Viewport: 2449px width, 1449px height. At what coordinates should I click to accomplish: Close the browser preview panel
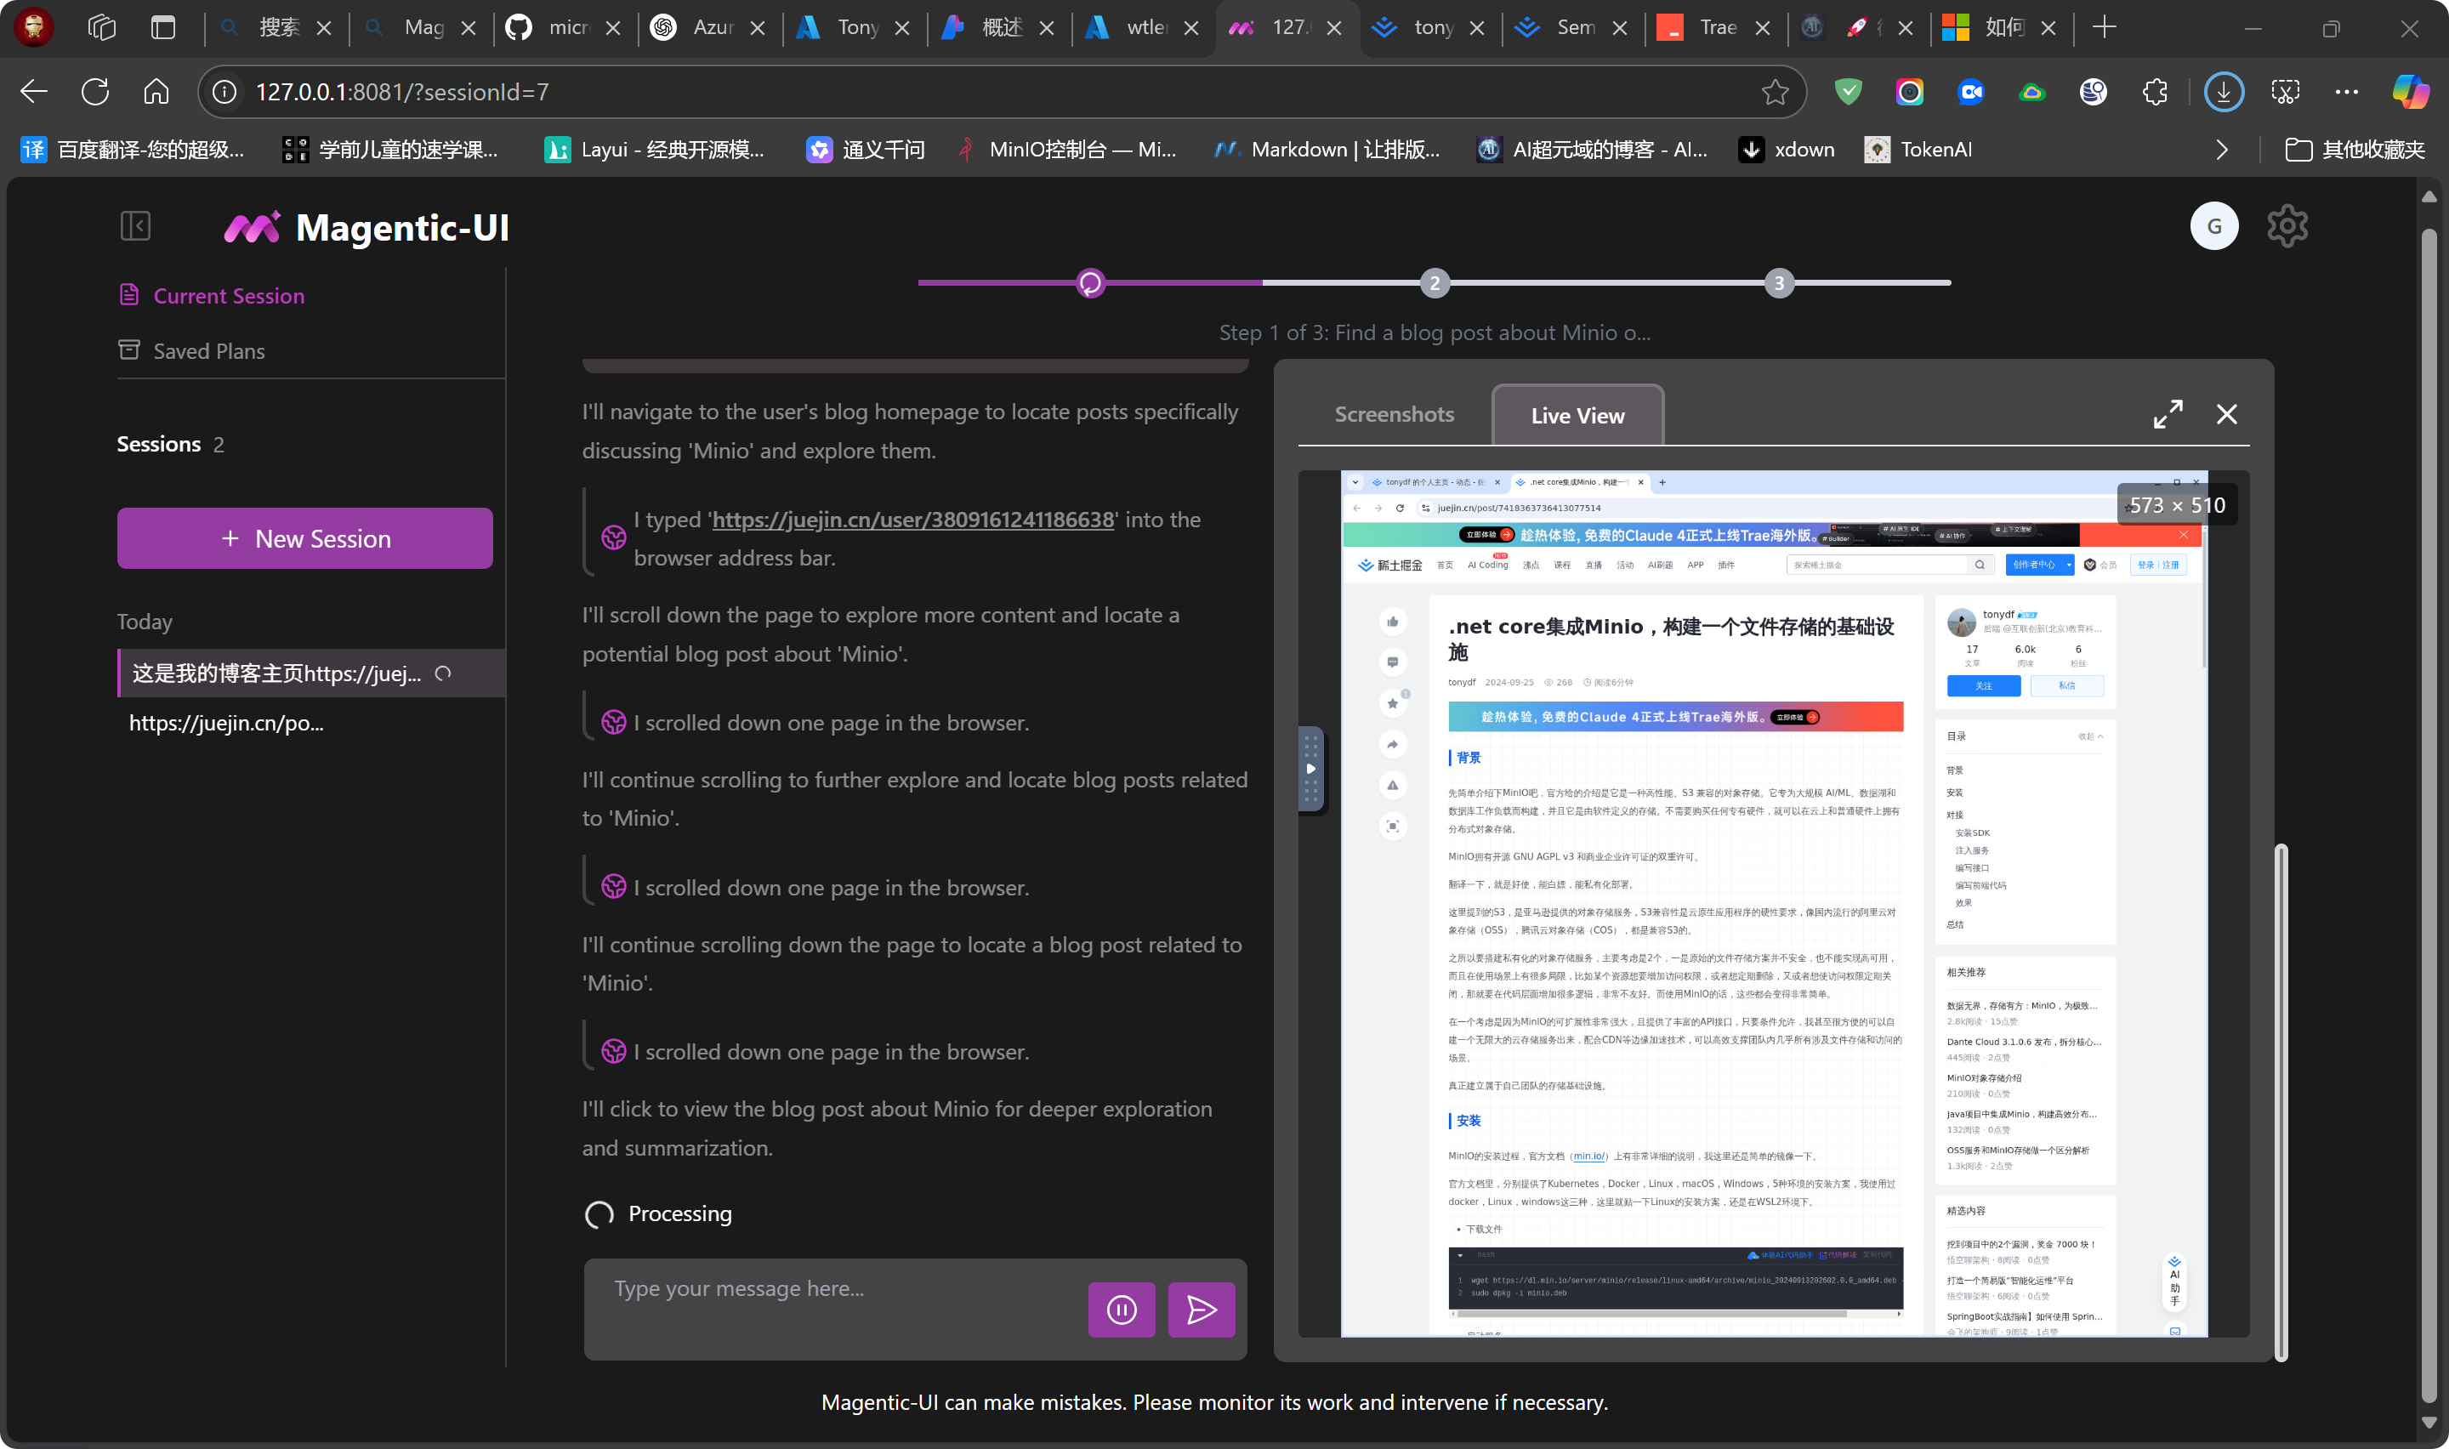2226,414
